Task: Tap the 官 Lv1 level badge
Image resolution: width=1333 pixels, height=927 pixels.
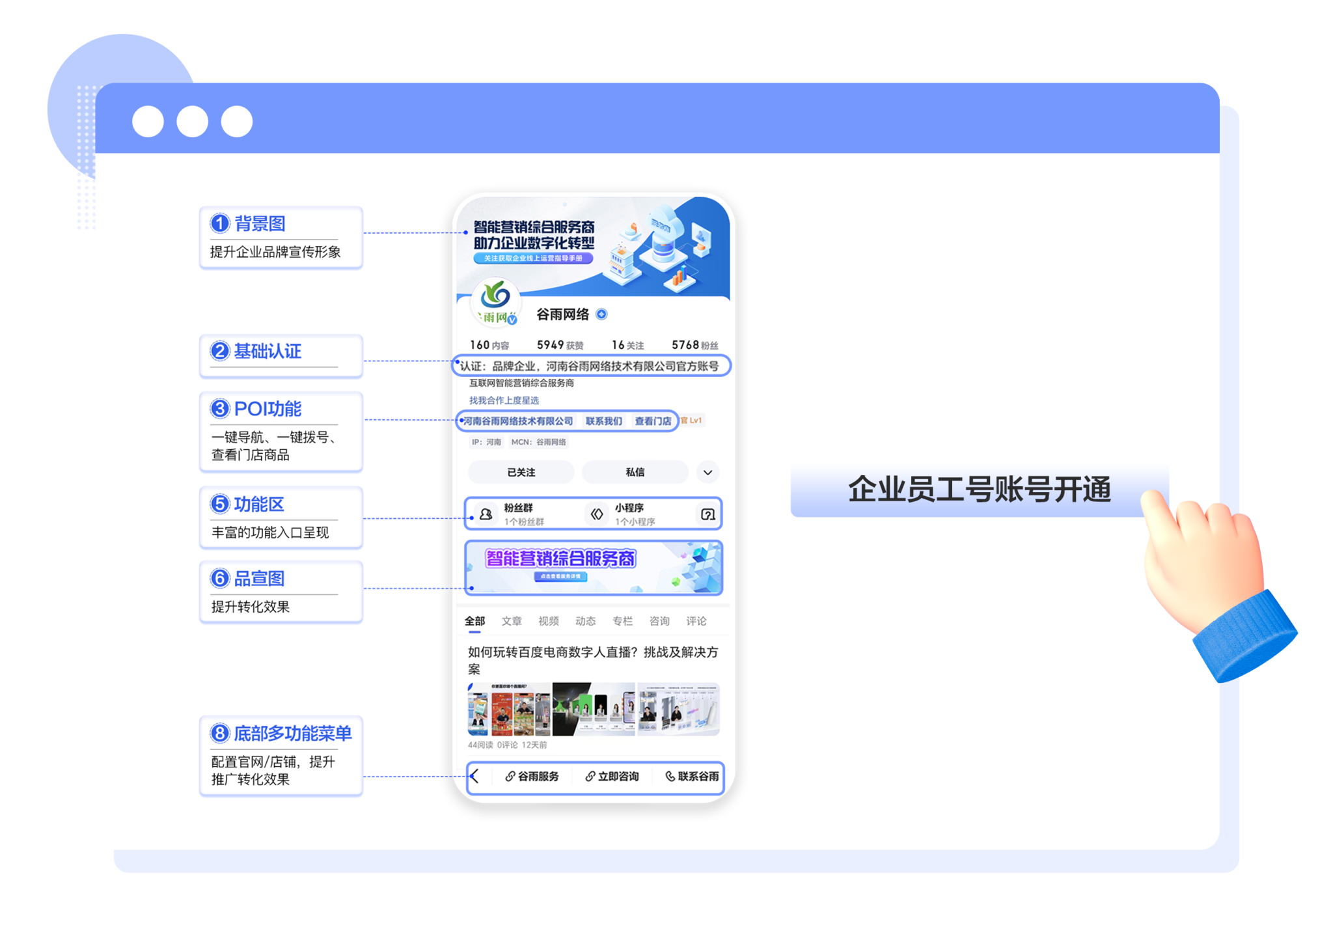Action: (691, 421)
